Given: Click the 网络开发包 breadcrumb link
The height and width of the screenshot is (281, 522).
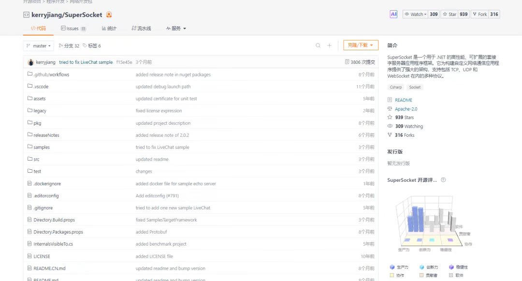Looking at the screenshot, I should tap(81, 1).
